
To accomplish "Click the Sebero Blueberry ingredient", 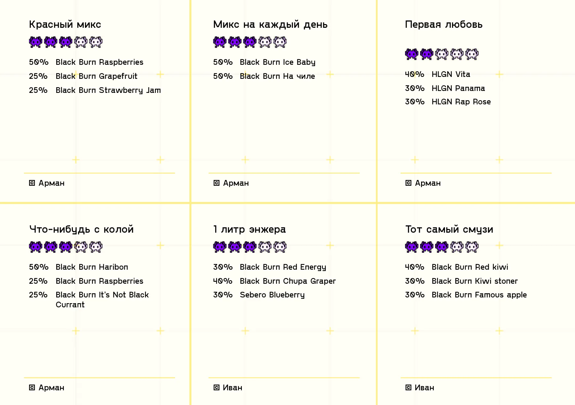I will tap(272, 295).
